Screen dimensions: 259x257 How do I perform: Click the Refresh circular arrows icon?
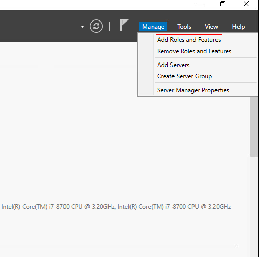point(96,26)
